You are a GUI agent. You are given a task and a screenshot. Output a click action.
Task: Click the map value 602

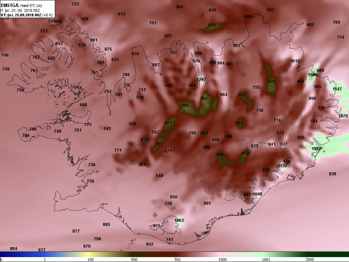[x=310, y=25]
